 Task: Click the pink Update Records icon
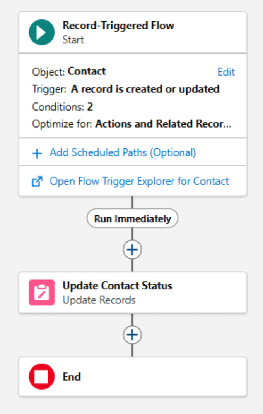[x=42, y=293]
